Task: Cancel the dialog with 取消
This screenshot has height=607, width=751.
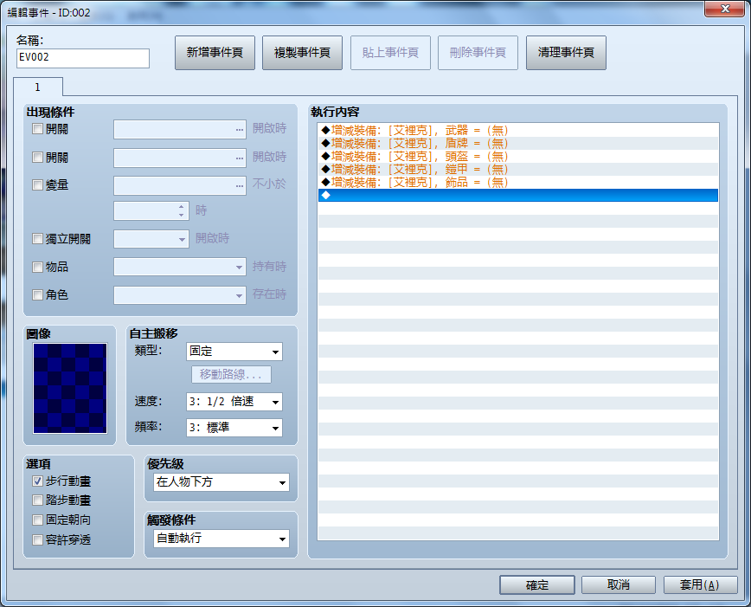Action: coord(619,585)
